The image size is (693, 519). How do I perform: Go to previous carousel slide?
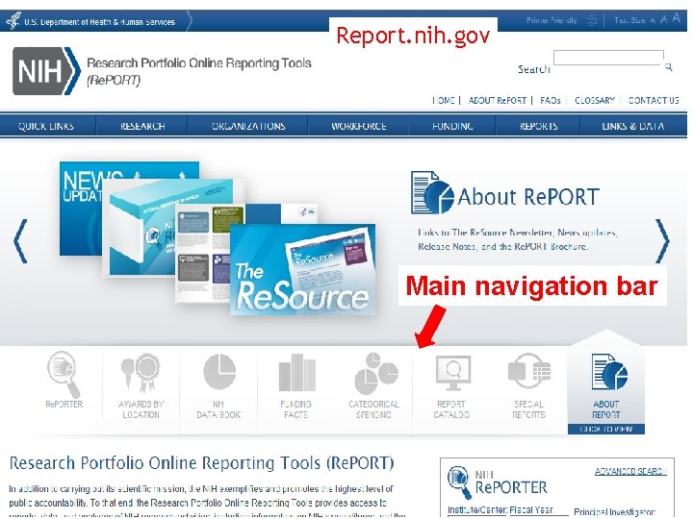tap(20, 241)
